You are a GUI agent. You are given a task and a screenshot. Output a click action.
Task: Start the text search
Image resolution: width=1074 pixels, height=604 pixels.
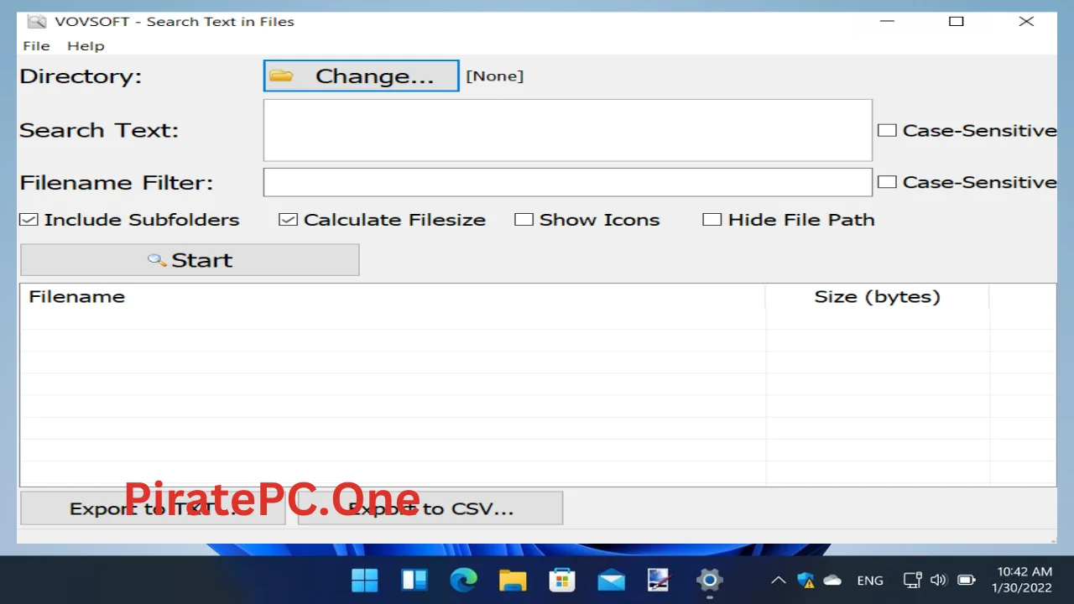click(190, 260)
